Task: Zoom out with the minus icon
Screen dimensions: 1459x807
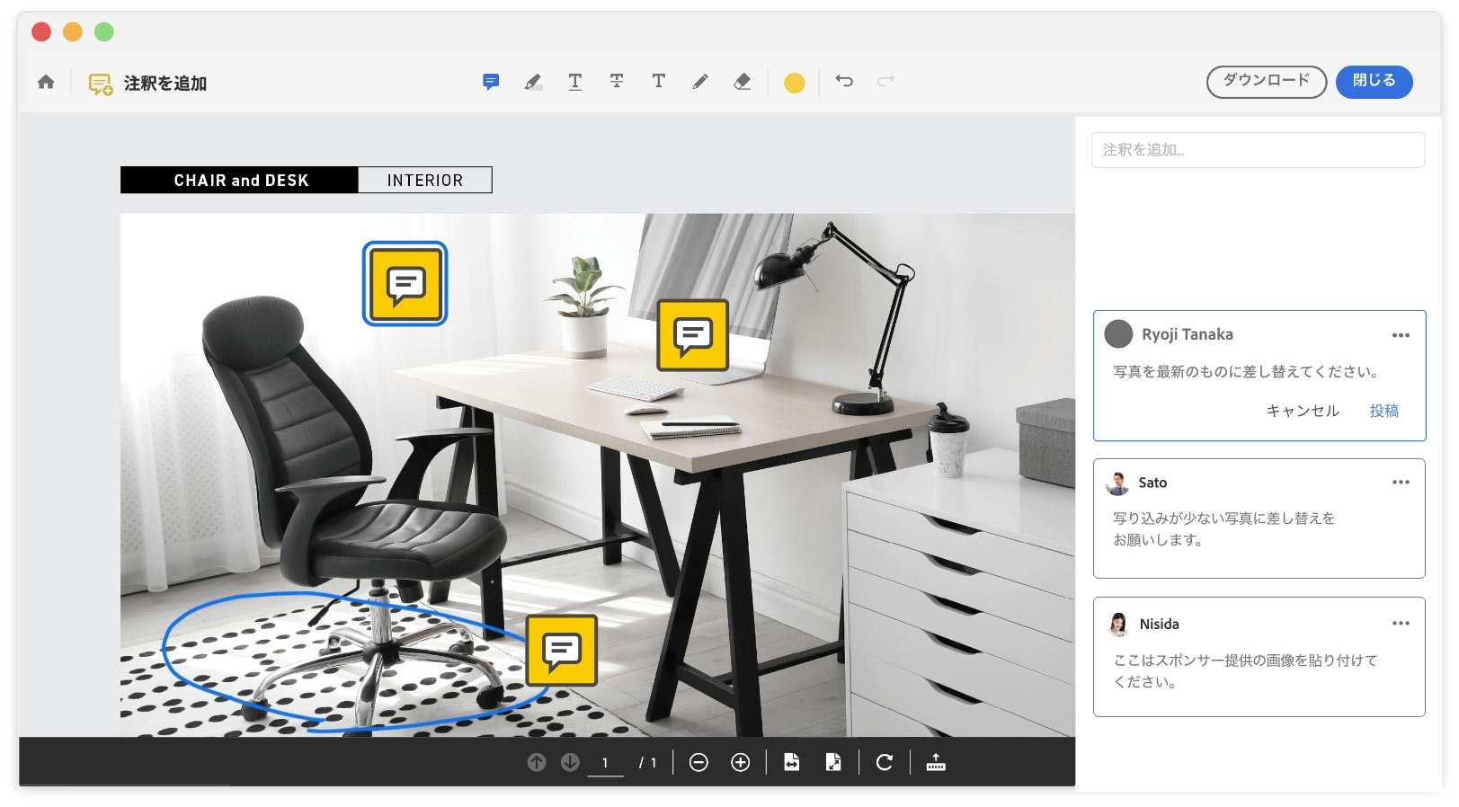Action: tap(698, 762)
